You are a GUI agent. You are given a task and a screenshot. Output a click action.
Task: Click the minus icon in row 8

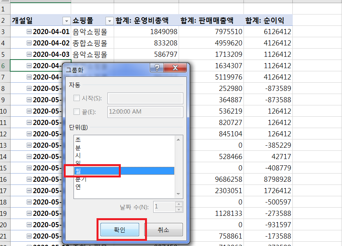pyautogui.click(x=29, y=89)
